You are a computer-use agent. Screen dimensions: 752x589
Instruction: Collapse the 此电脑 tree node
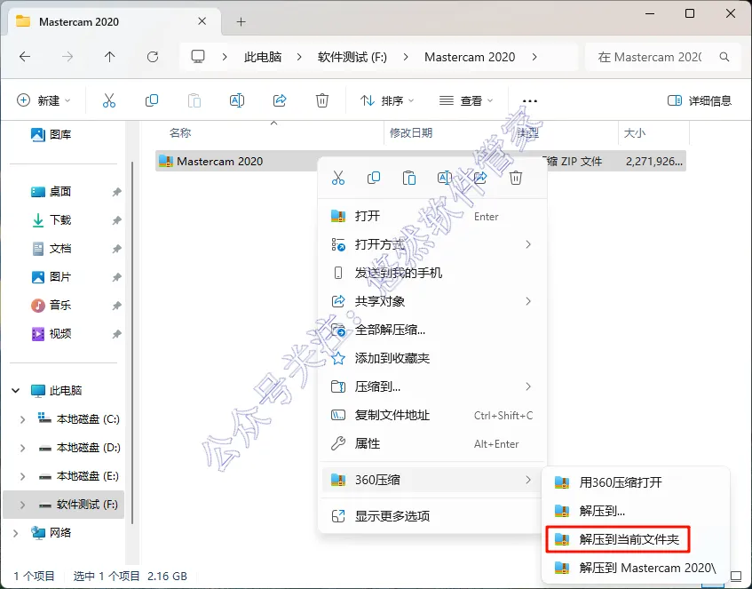16,390
